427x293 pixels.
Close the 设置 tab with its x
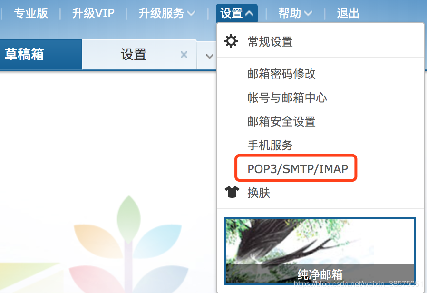[x=184, y=54]
